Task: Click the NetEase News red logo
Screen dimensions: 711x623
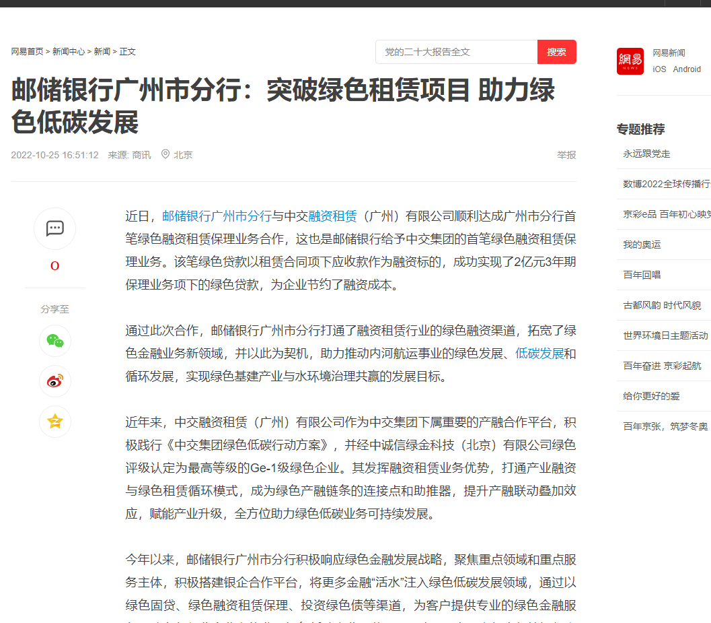Action: tap(630, 61)
